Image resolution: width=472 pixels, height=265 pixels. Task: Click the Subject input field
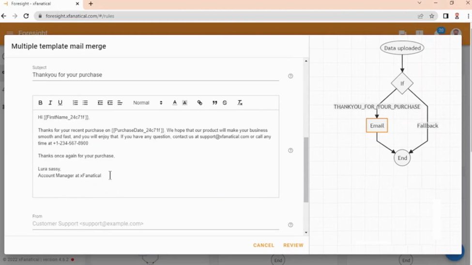pyautogui.click(x=155, y=75)
